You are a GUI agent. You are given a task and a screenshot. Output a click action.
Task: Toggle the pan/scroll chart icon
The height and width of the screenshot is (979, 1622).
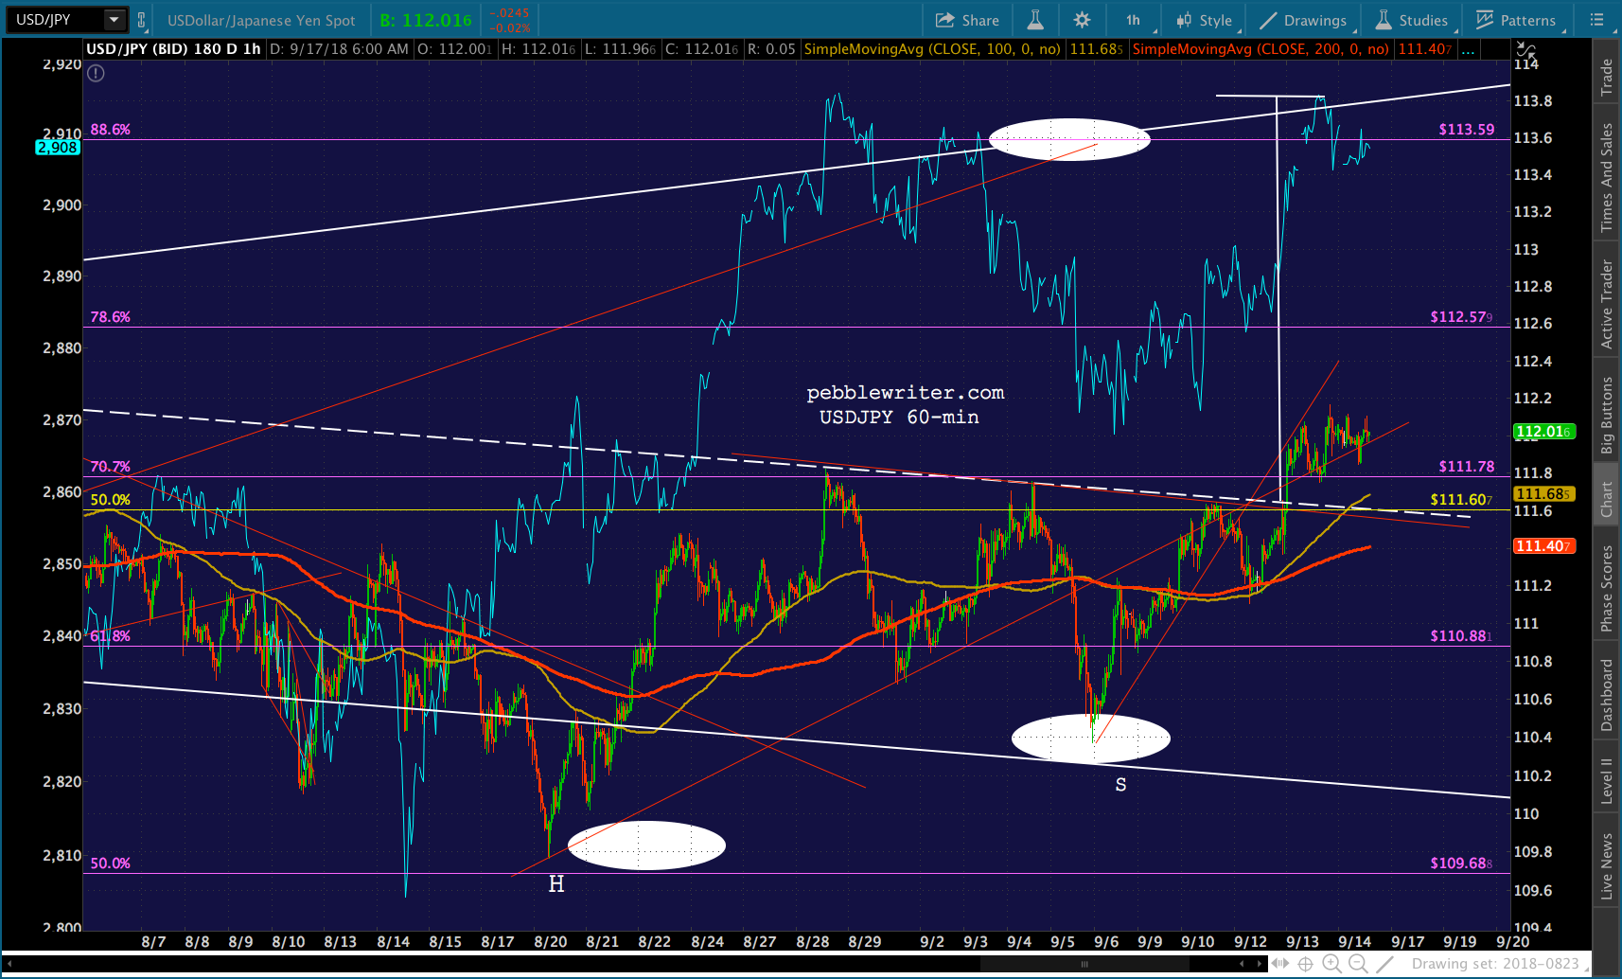1279,964
